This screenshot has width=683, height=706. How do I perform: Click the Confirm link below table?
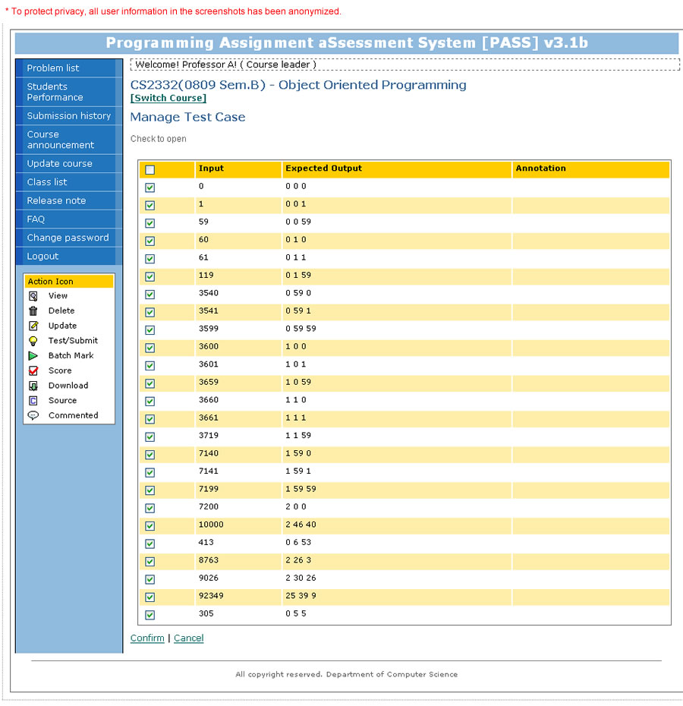point(147,638)
